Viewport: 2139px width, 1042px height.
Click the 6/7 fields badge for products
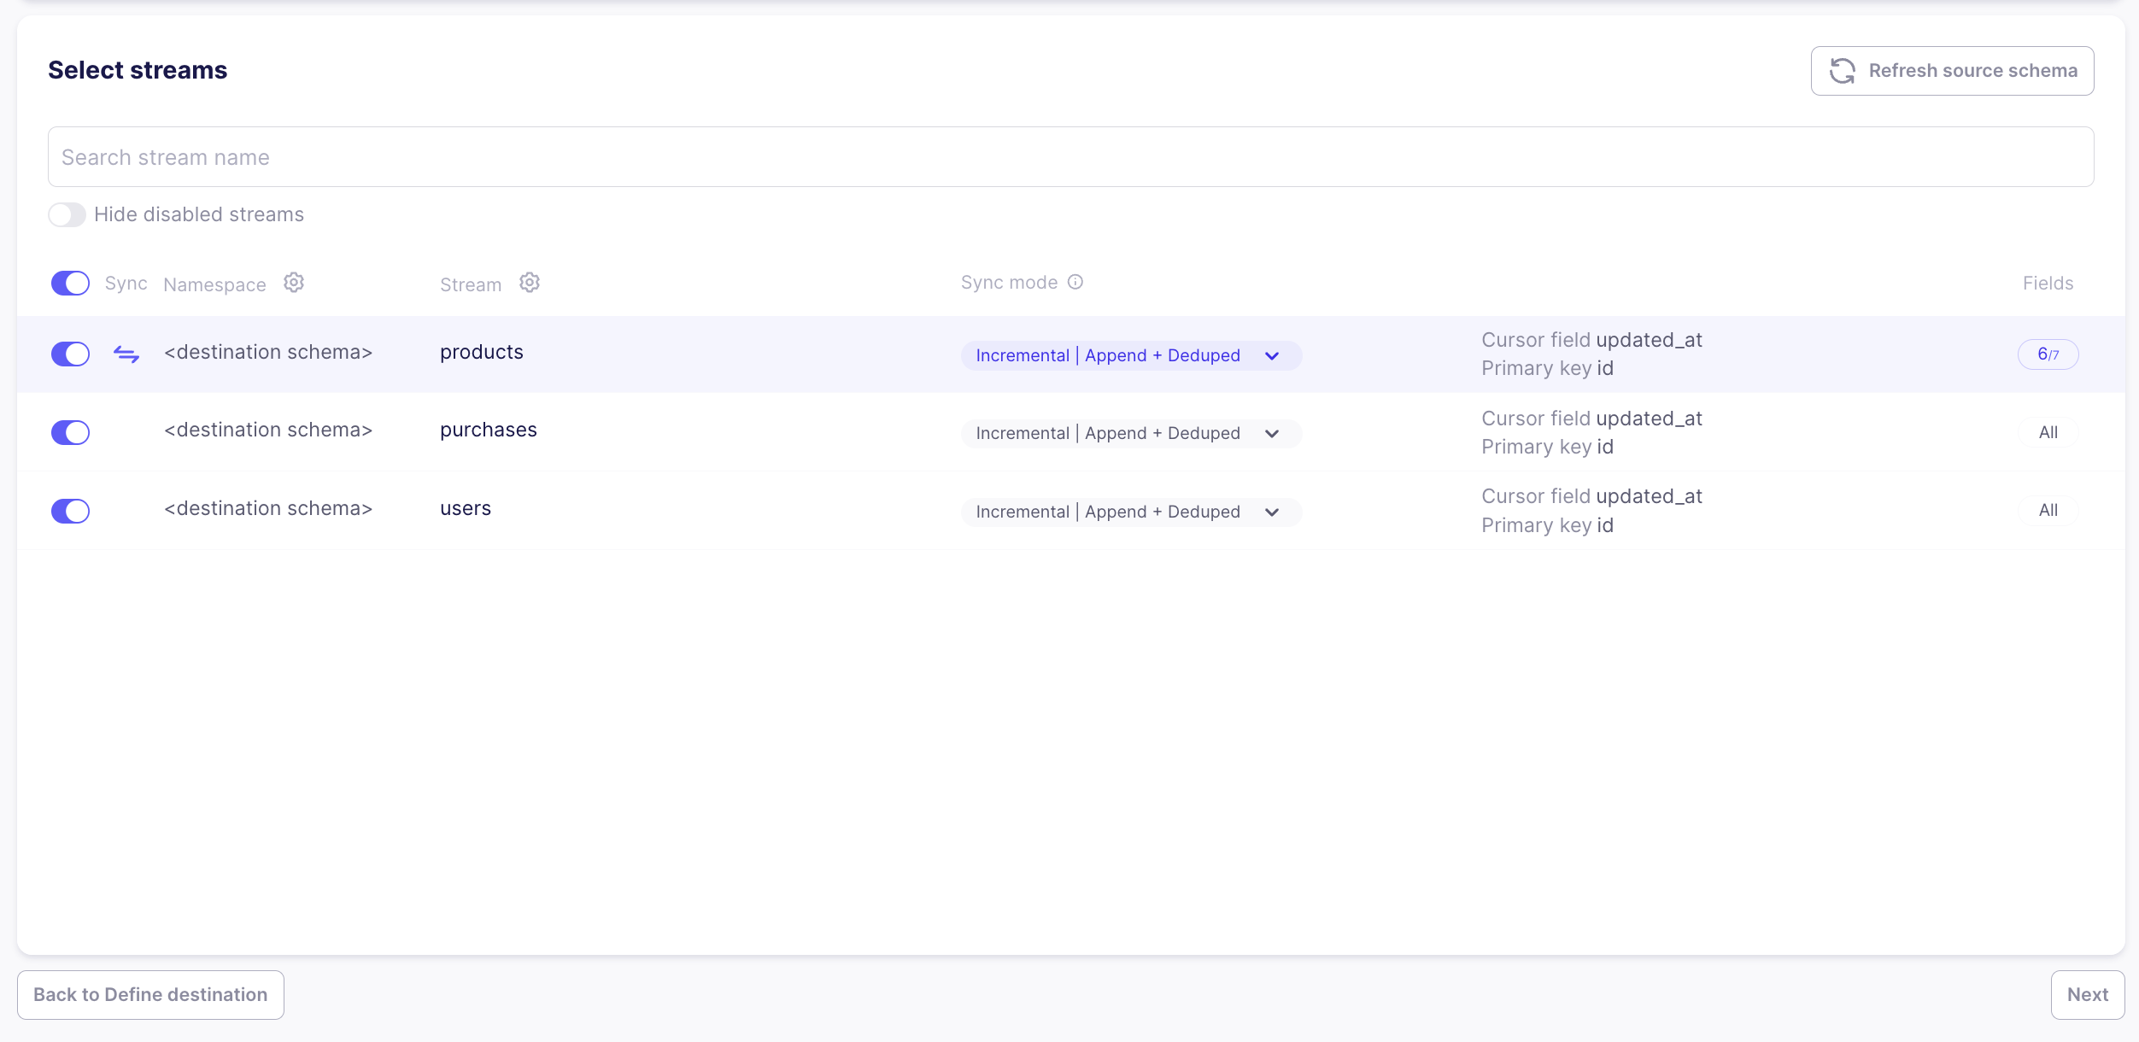(x=2048, y=354)
